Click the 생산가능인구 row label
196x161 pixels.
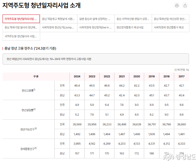click(28, 129)
